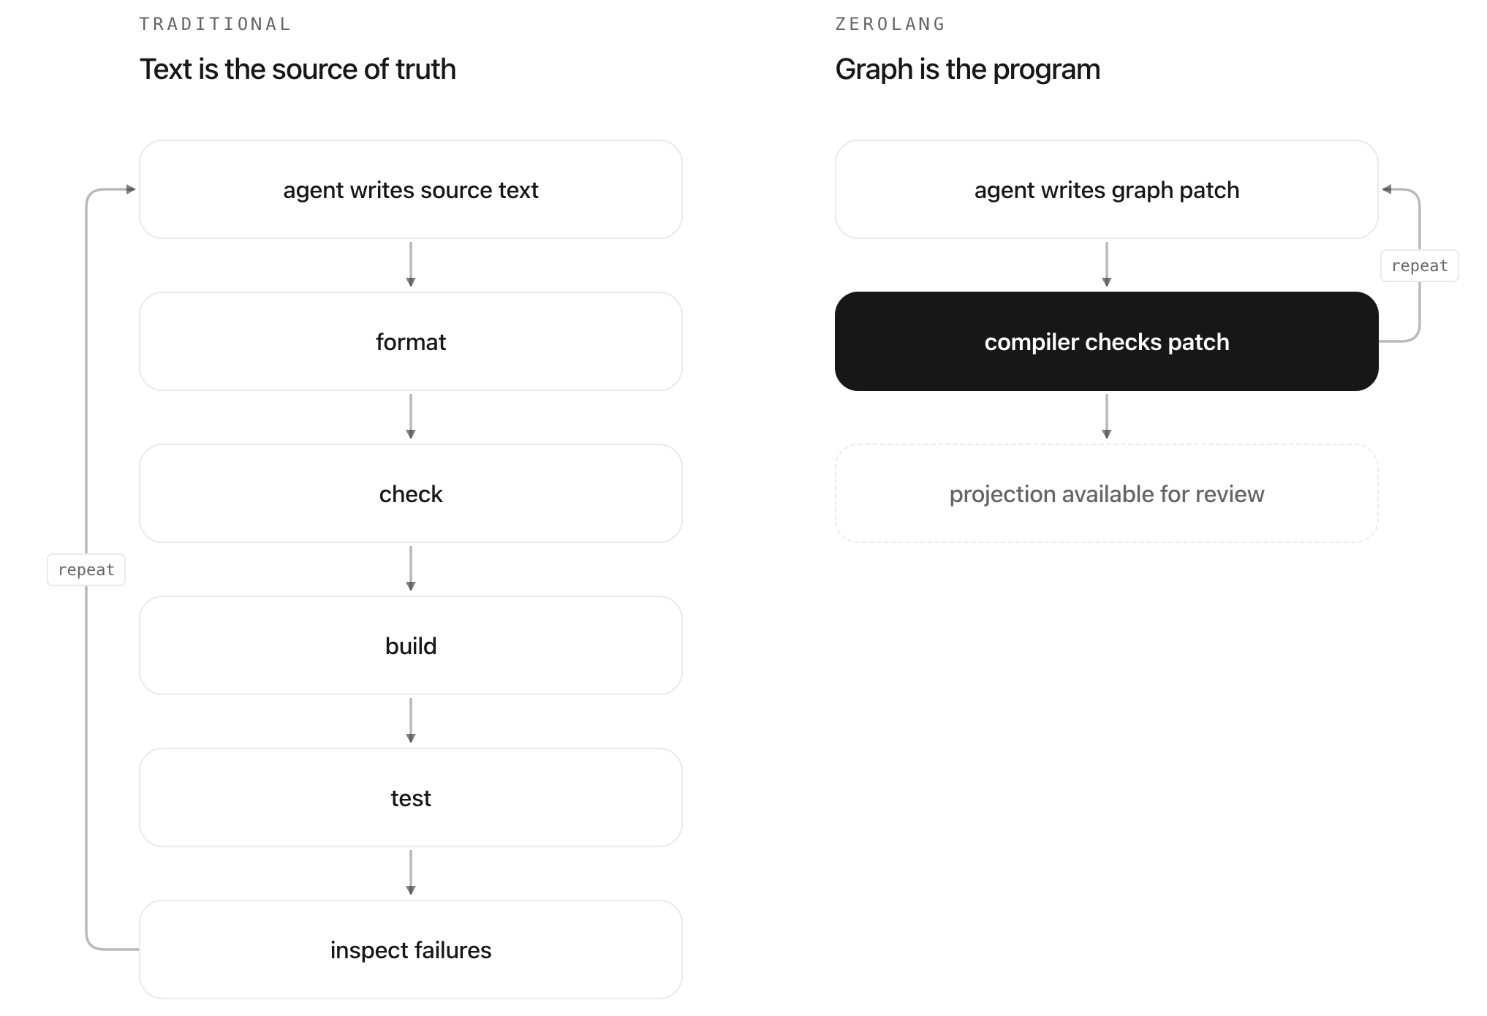Click the dashed 'projection available for review' box
This screenshot has width=1487, height=1016.
tap(1107, 493)
